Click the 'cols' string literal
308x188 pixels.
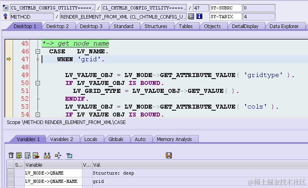click(255, 107)
